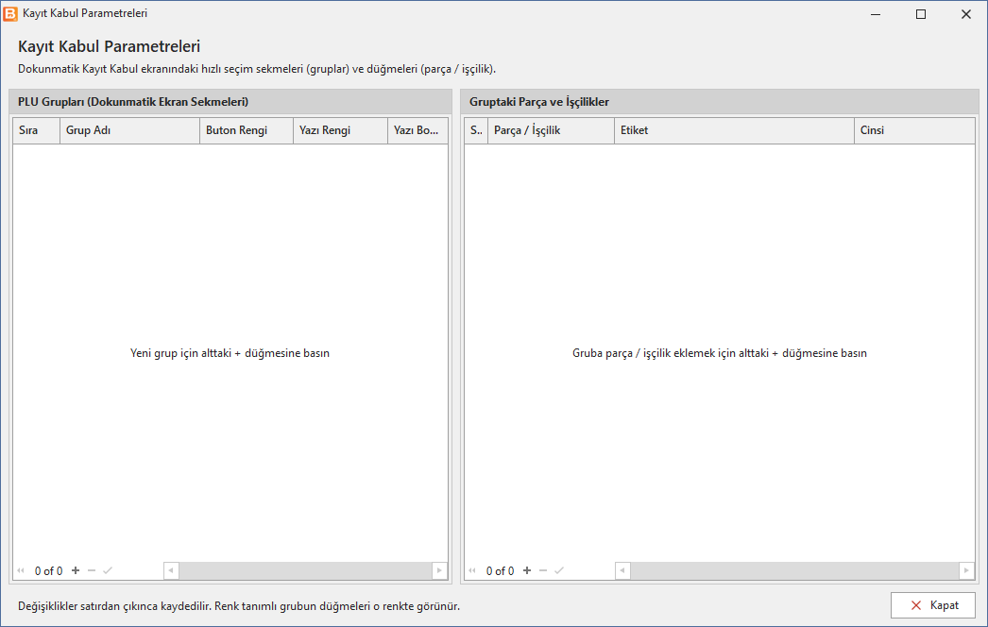Click the Sıra column header

coord(37,130)
